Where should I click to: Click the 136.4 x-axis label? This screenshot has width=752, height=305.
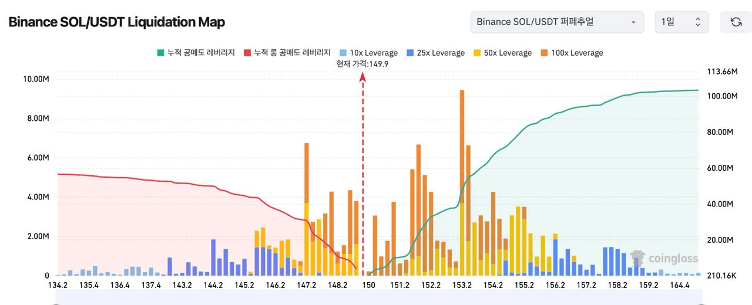[x=120, y=286]
